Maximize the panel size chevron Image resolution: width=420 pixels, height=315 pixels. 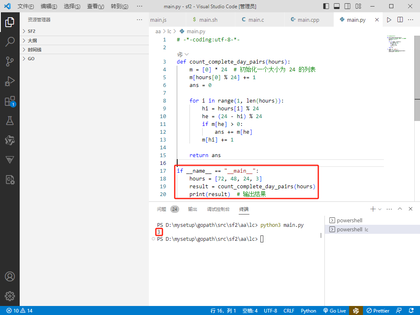[400, 209]
